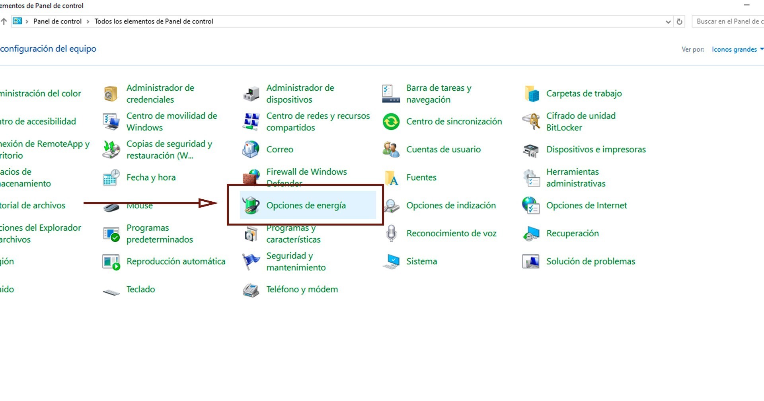764x401 pixels.
Task: Click the Teléfono y módem icon
Action: [251, 290]
